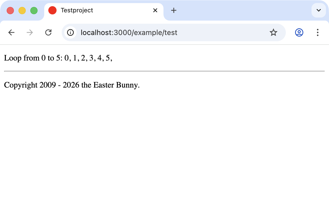The width and height of the screenshot is (329, 206).
Task: Bookmark the page using the star icon
Action: tap(273, 32)
